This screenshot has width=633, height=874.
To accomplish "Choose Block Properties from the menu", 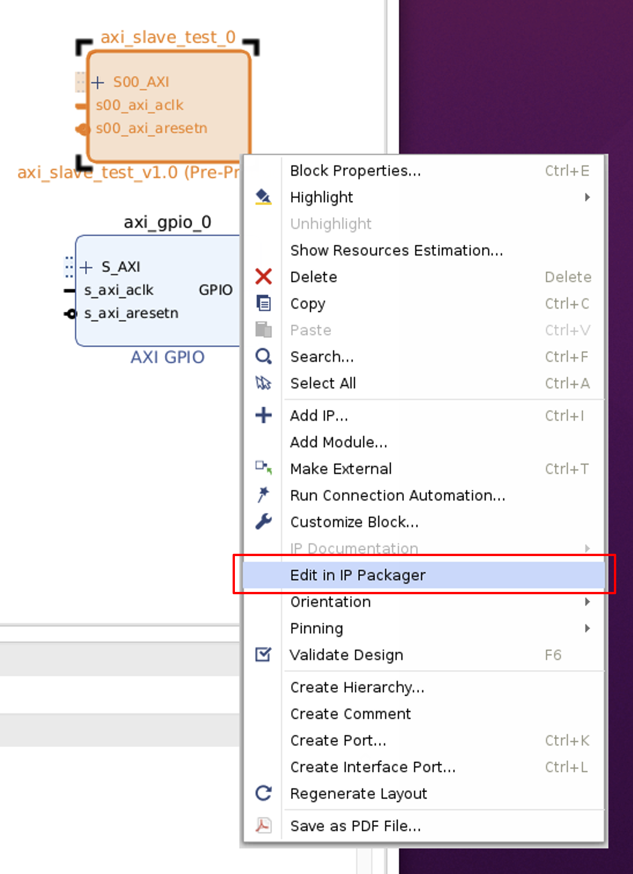I will click(x=355, y=171).
